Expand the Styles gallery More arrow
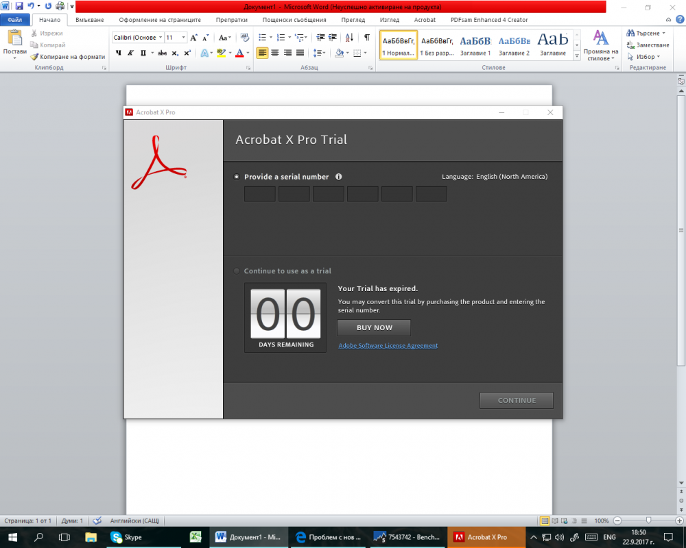 [577, 56]
